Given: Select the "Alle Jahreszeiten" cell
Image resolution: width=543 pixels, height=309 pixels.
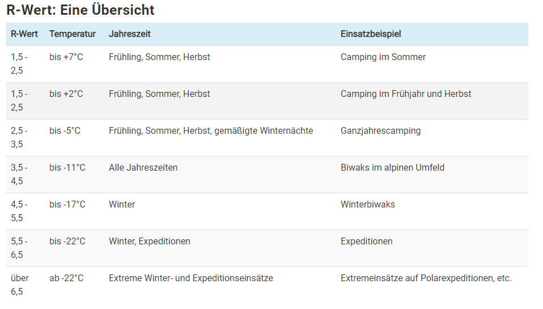Looking at the screenshot, I should pyautogui.click(x=143, y=168).
